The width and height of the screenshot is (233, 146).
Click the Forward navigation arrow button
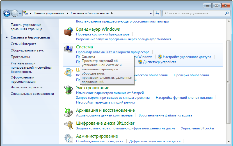(15, 14)
